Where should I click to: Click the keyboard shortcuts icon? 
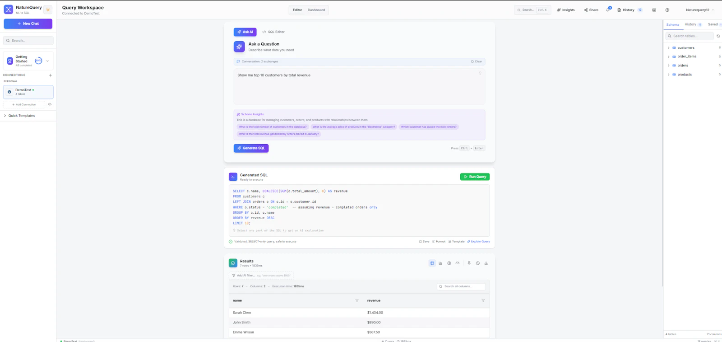[x=654, y=10]
